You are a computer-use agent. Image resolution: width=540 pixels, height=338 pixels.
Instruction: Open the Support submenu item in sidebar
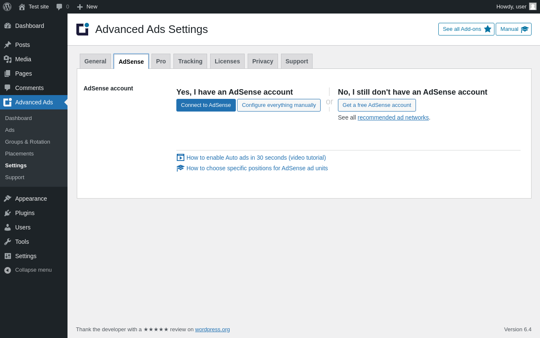coord(15,177)
